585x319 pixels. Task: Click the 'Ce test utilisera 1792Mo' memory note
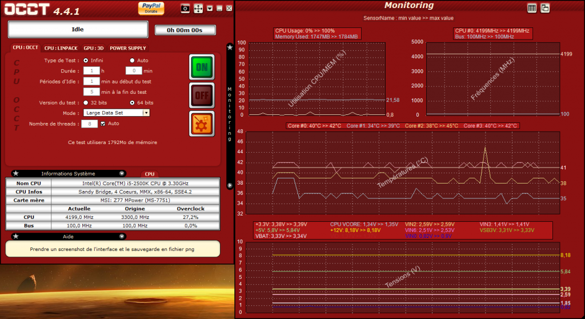coord(113,142)
